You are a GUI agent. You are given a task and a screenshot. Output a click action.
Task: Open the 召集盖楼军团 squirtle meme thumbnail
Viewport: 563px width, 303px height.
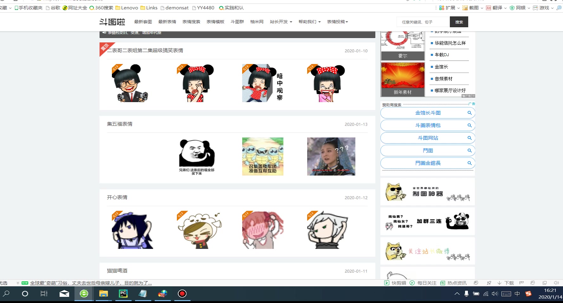tap(263, 157)
